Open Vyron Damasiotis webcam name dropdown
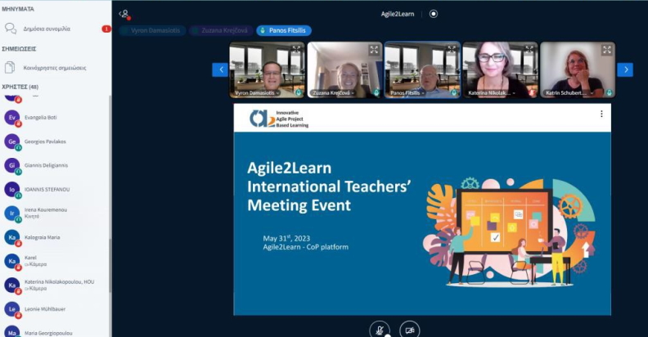This screenshot has height=337, width=648. click(x=257, y=93)
